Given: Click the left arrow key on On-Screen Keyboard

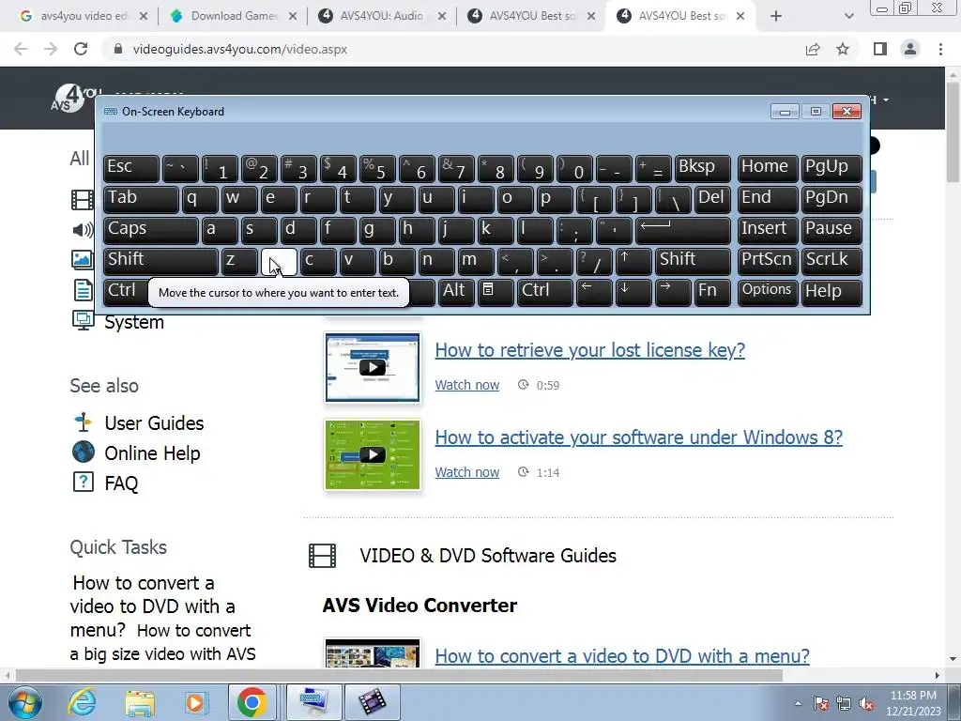Looking at the screenshot, I should [594, 292].
